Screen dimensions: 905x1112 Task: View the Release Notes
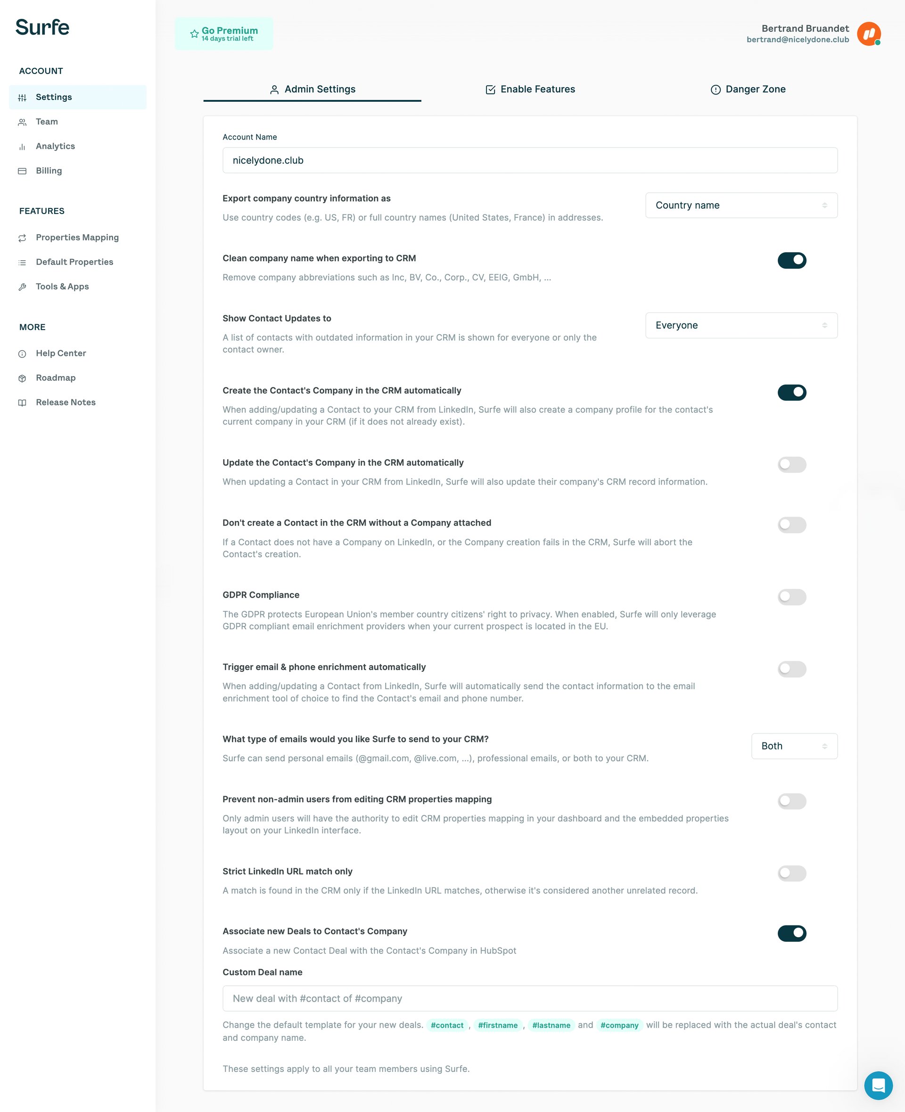pyautogui.click(x=66, y=402)
